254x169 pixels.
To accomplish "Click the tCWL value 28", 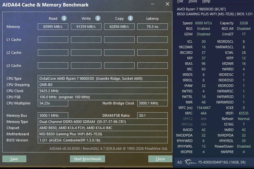I will 244,53.
